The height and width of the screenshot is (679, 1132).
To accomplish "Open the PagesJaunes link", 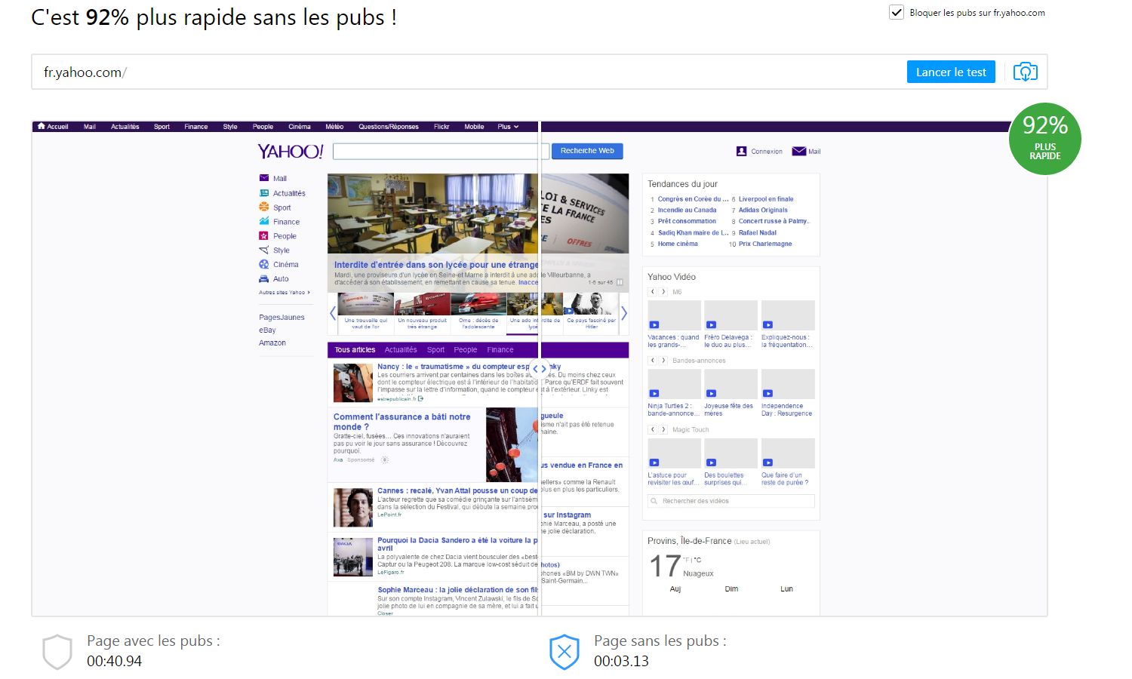I will tap(281, 317).
